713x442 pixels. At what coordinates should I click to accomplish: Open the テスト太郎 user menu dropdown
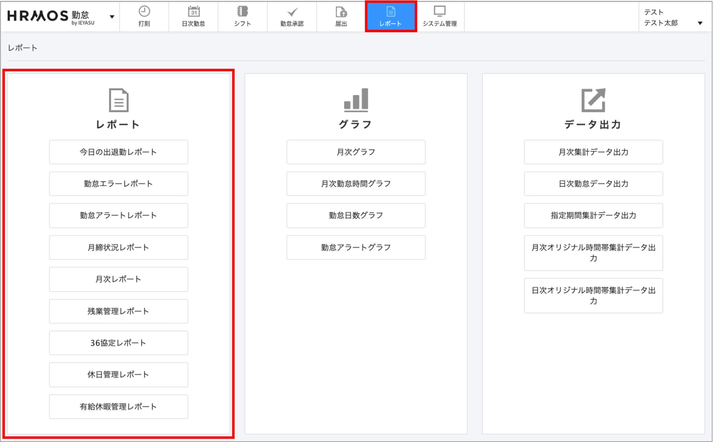(x=700, y=23)
